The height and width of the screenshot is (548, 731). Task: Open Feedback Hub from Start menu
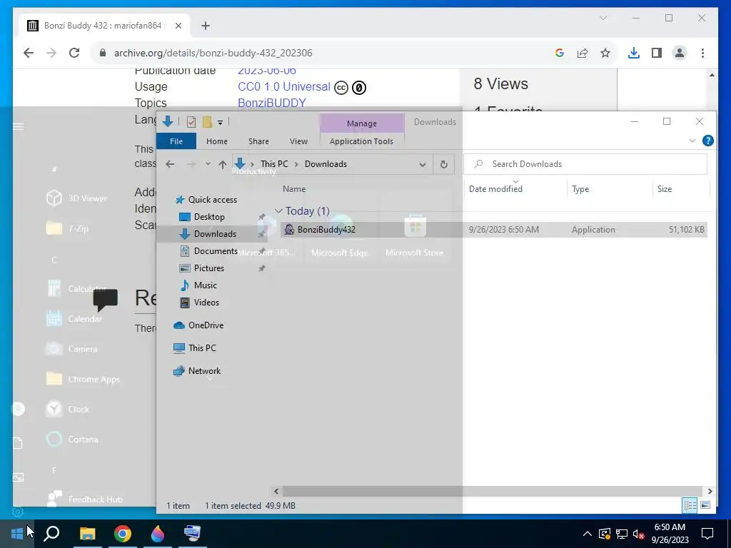tap(85, 499)
